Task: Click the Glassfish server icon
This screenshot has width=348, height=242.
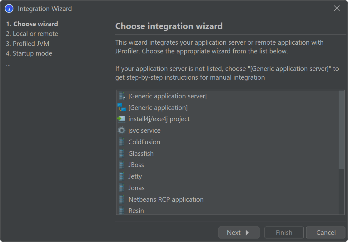Action: (x=122, y=154)
